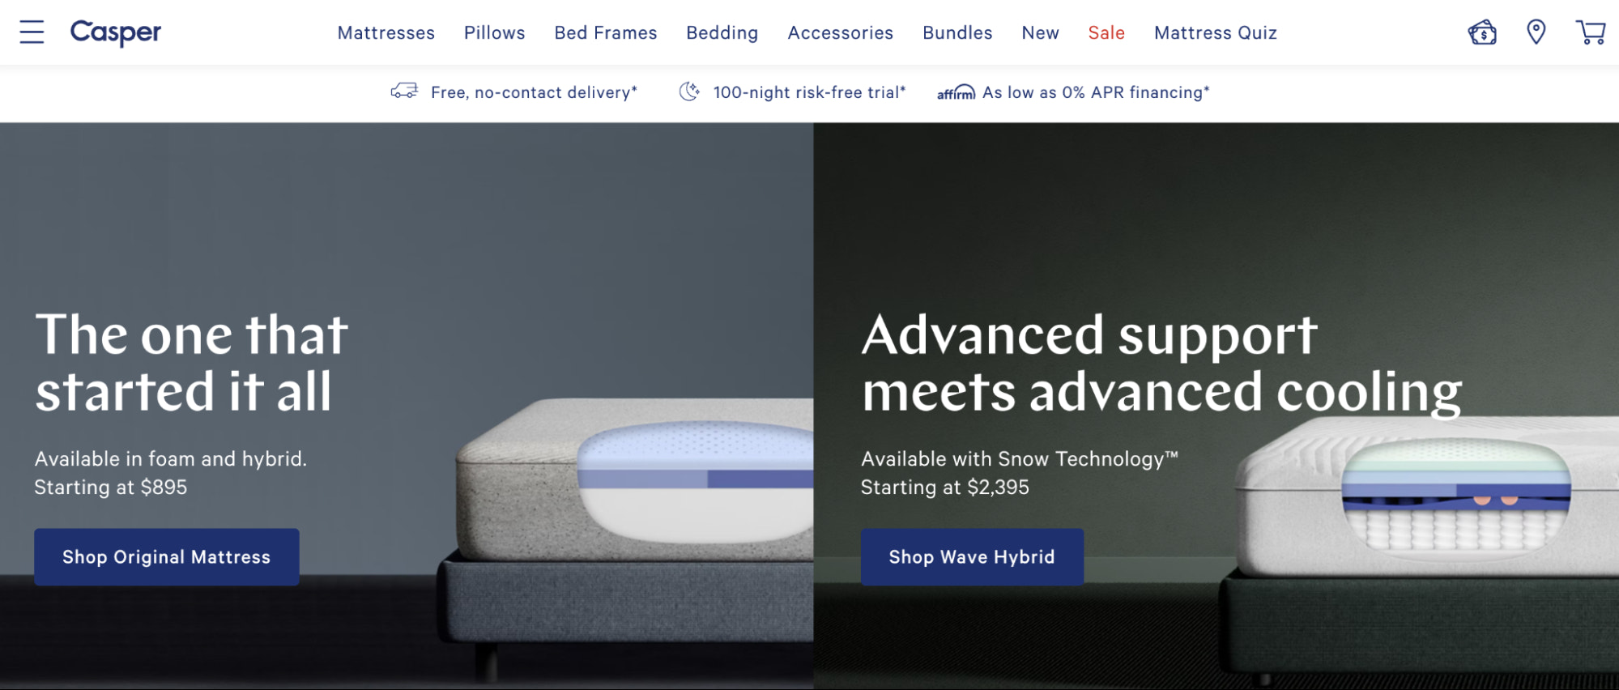Click the delivery truck icon
Screen dimensions: 1619x690
[x=404, y=92]
